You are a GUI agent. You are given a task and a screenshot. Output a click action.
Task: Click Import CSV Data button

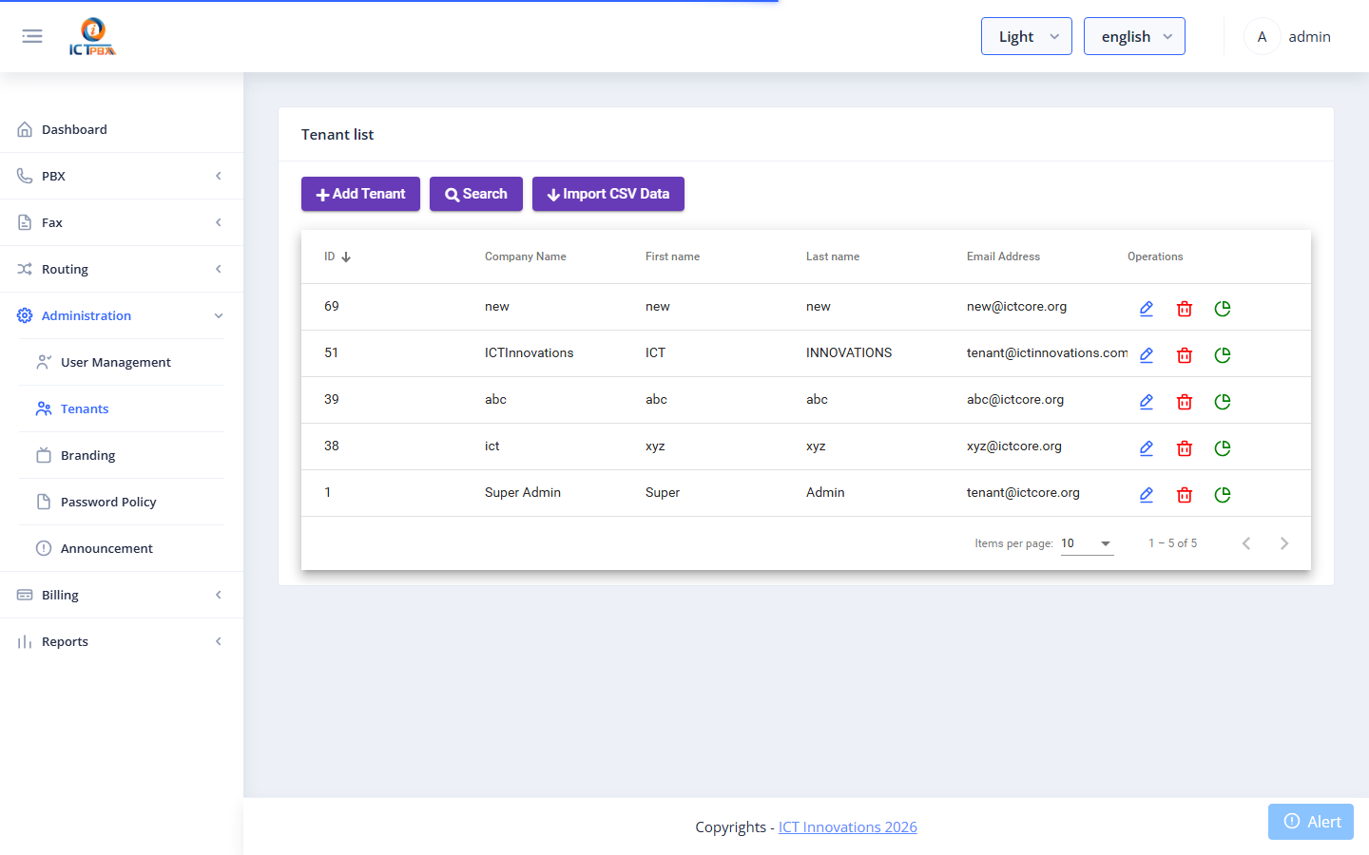[x=608, y=194]
